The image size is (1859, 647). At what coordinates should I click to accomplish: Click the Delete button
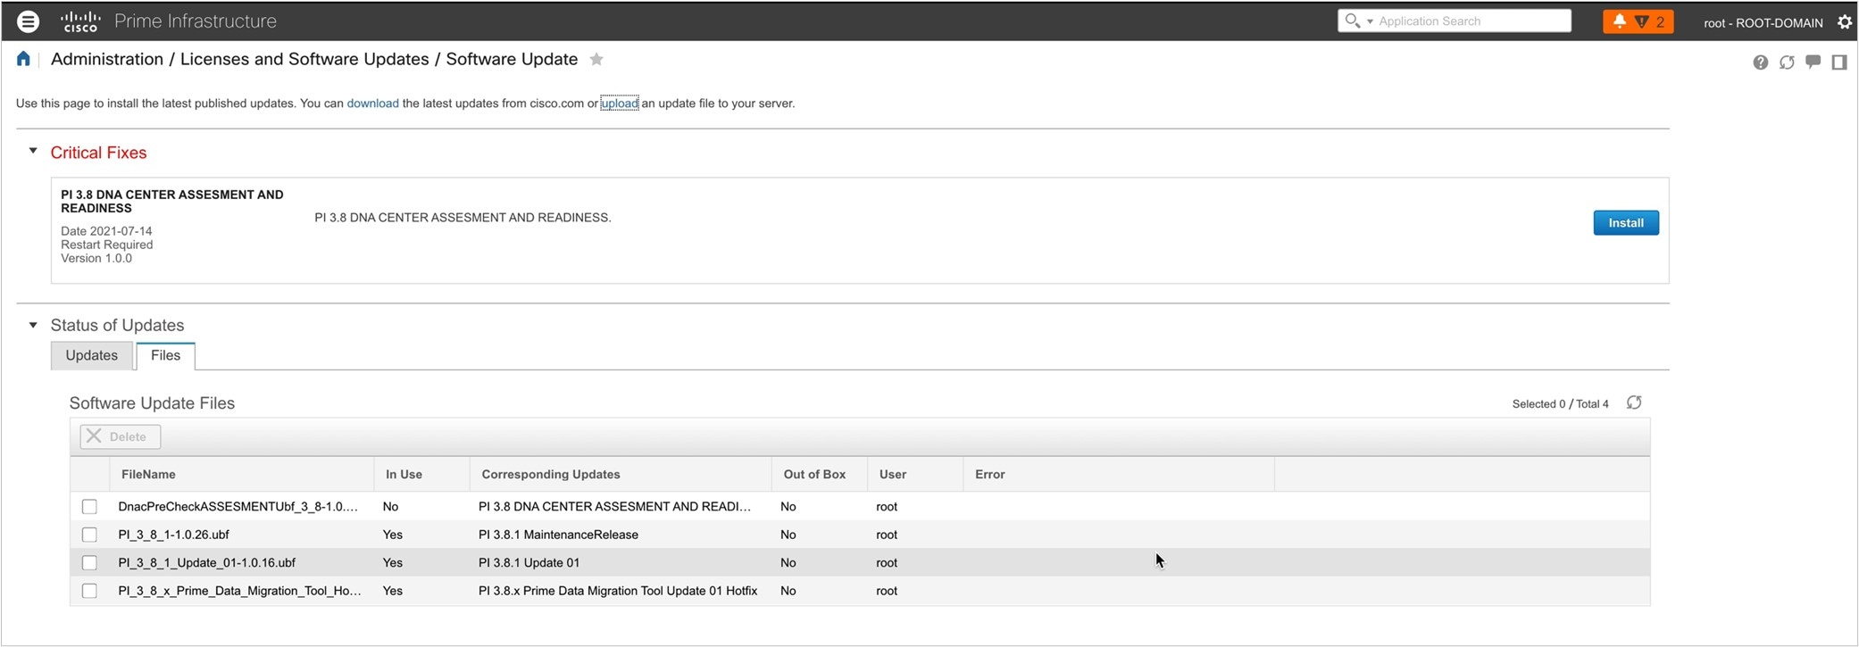(121, 436)
